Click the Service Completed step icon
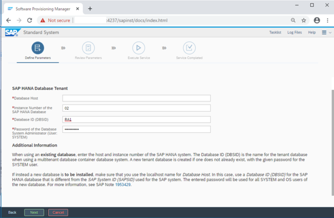334x218 pixels. pyautogui.click(x=189, y=48)
